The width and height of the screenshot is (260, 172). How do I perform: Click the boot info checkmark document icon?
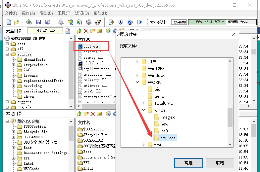click(68, 31)
